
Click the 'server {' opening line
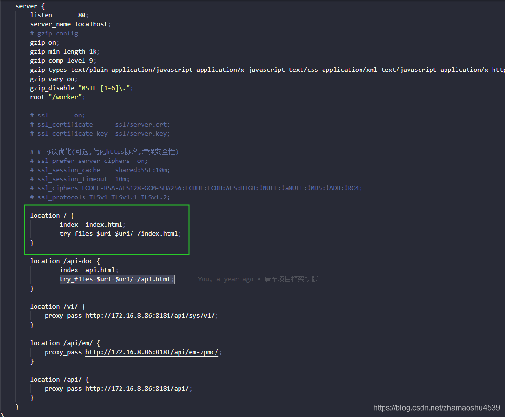coord(30,6)
